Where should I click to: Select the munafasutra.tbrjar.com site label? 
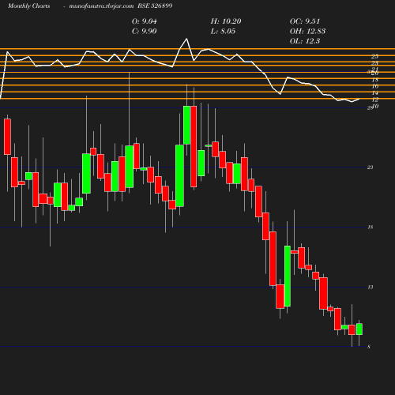[101, 6]
